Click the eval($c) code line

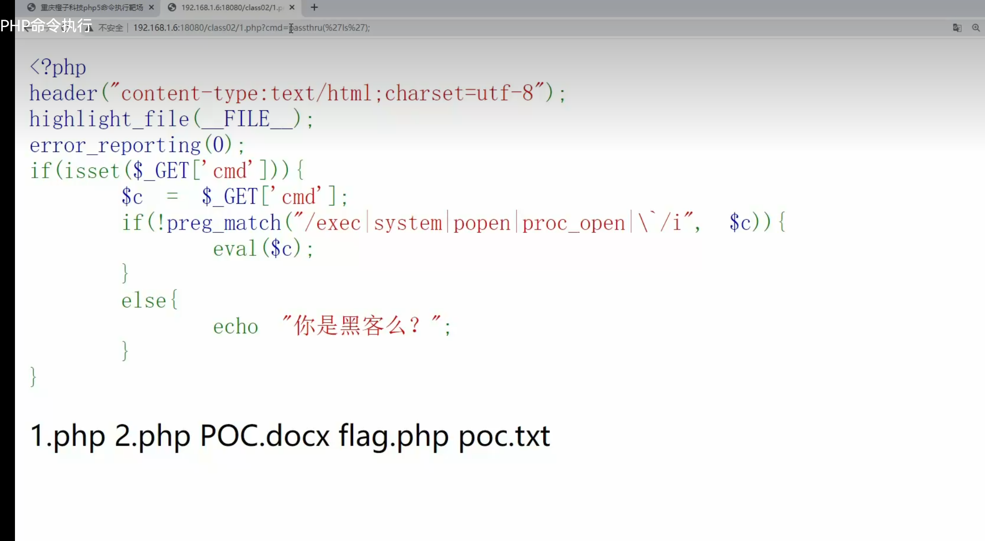click(263, 248)
